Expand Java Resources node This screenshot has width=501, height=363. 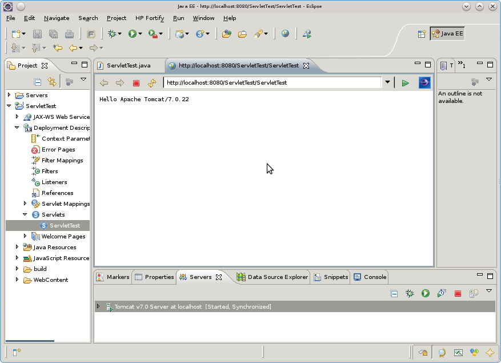(x=17, y=247)
